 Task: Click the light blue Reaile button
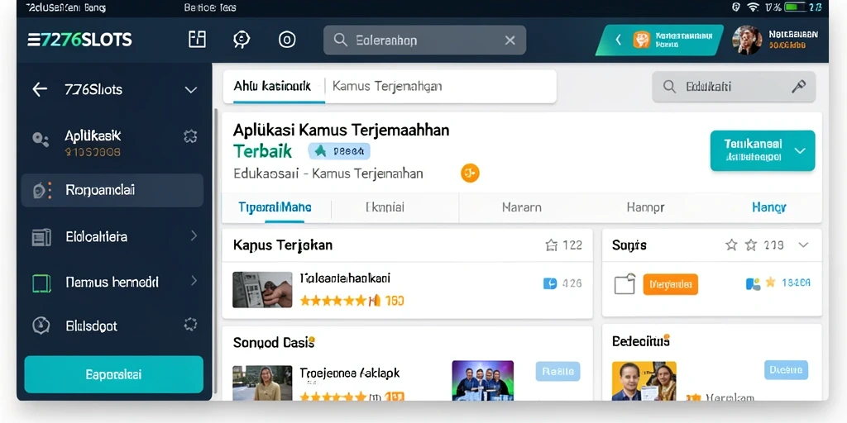pos(558,371)
